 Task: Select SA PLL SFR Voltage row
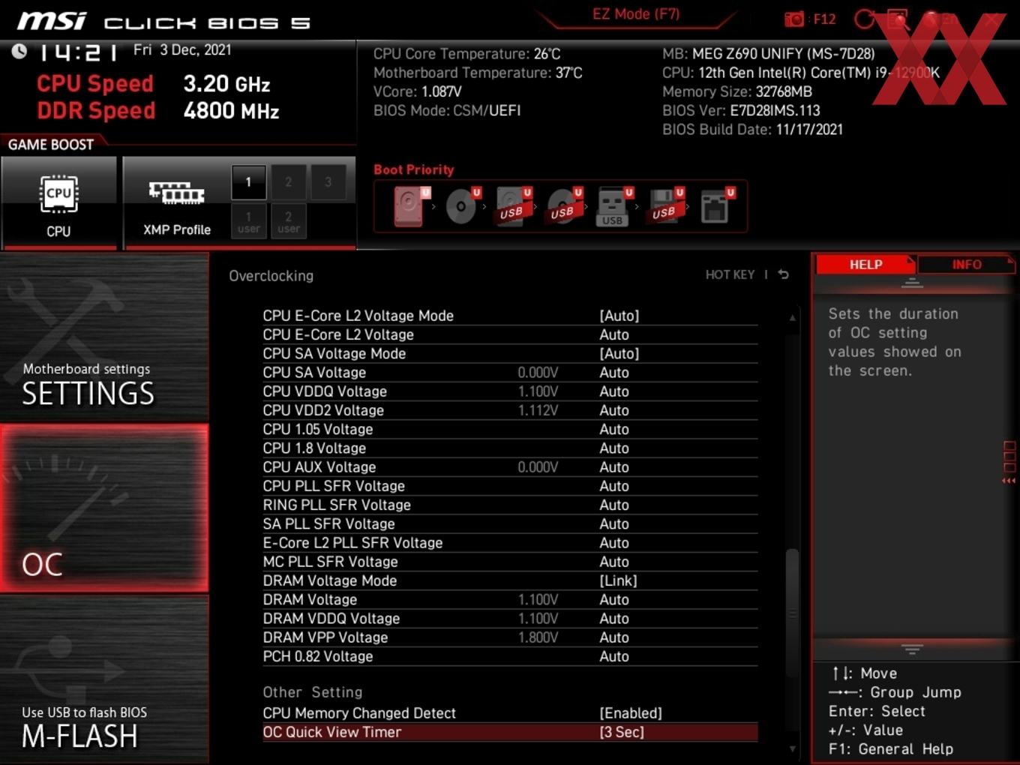pos(510,524)
